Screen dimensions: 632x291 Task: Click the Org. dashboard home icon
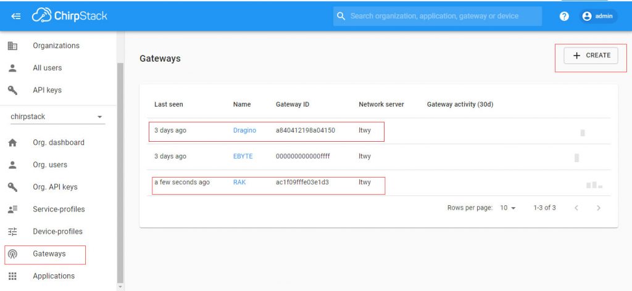coord(12,142)
